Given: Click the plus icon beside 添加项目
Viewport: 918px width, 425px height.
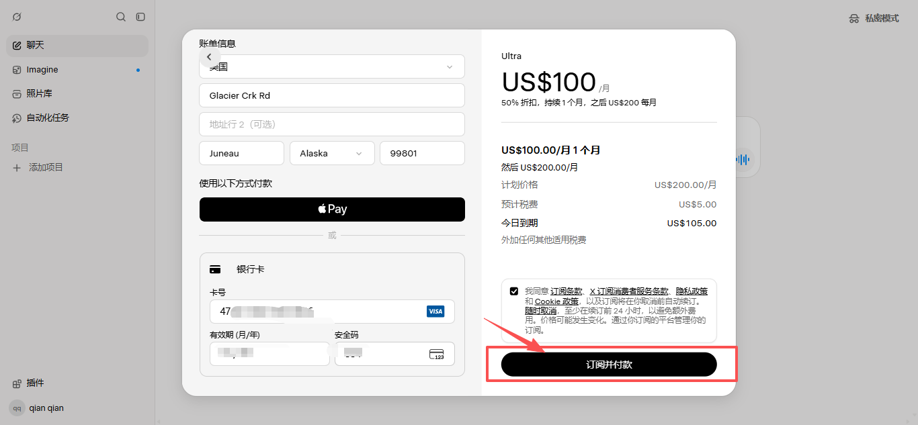Looking at the screenshot, I should [x=17, y=168].
